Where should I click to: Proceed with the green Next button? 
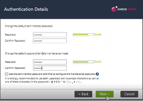point(105,94)
